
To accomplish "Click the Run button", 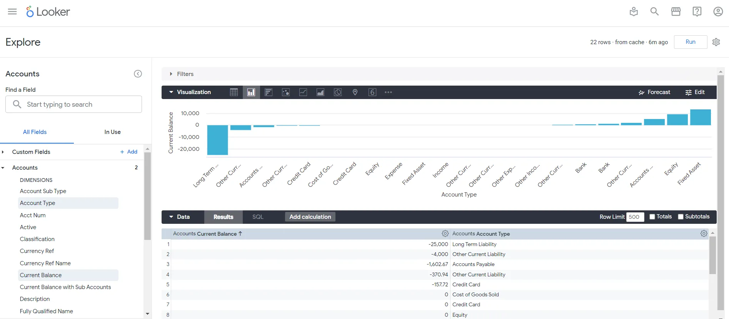I will click(x=690, y=42).
